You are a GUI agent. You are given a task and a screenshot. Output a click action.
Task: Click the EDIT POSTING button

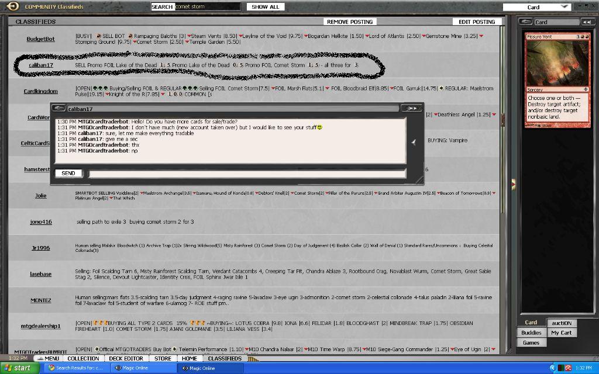click(x=476, y=22)
